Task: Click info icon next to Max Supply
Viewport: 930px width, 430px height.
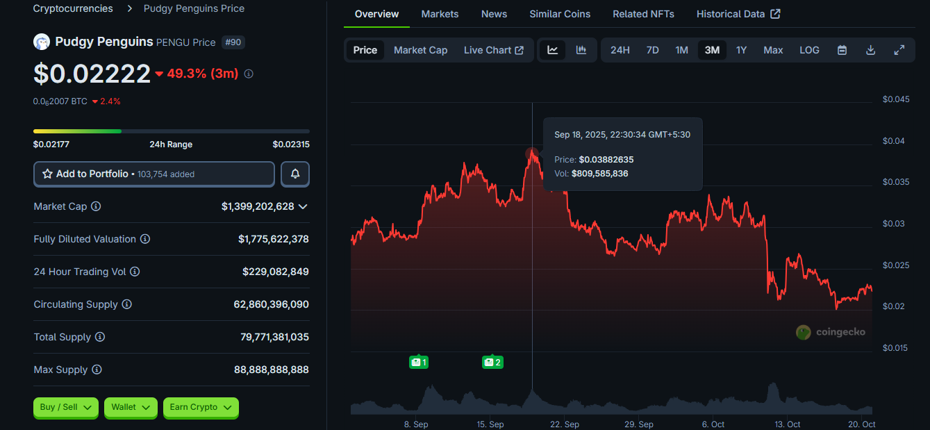Action: pyautogui.click(x=97, y=370)
